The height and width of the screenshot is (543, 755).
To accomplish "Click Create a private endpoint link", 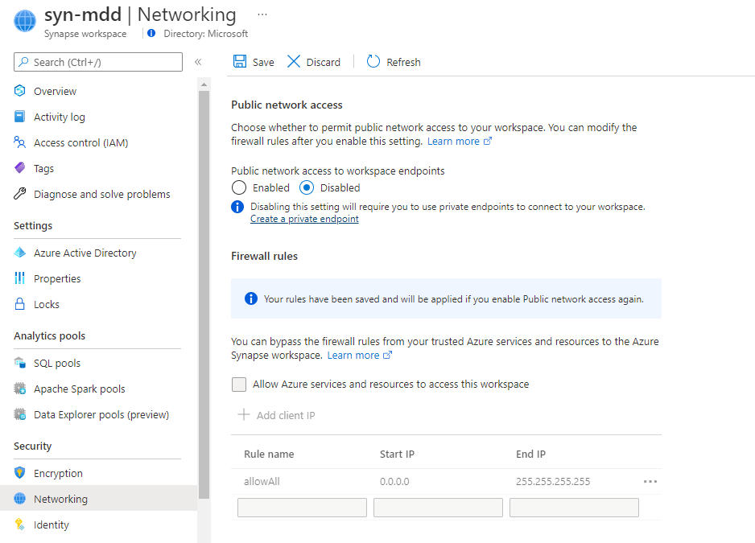I will click(304, 219).
